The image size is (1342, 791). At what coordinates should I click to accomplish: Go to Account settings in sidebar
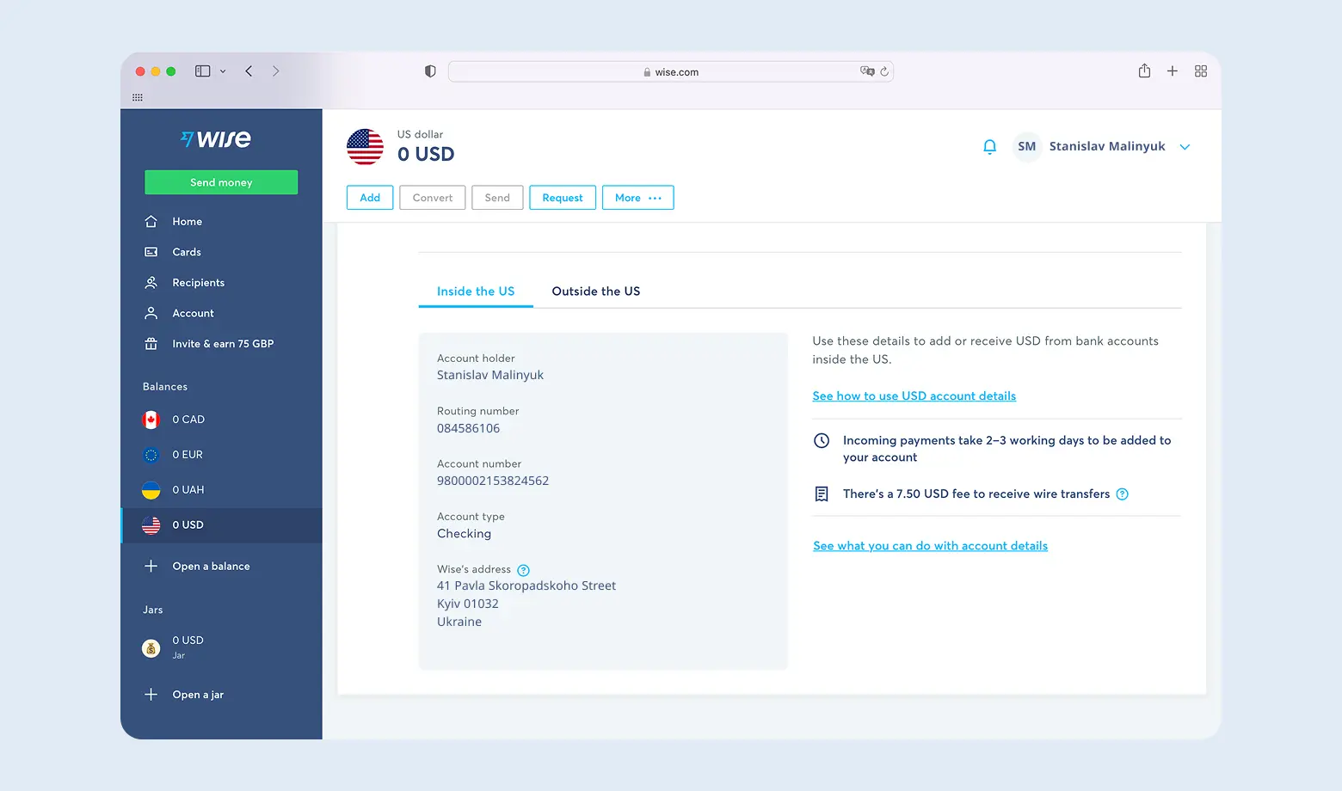pos(193,313)
